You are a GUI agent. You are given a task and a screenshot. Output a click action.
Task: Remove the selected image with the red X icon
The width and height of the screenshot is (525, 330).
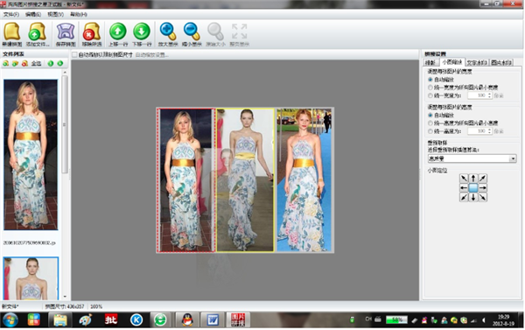tap(91, 34)
